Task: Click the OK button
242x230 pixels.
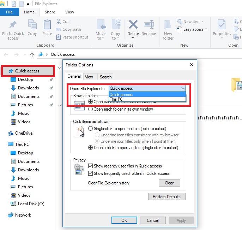Action: coord(124,220)
